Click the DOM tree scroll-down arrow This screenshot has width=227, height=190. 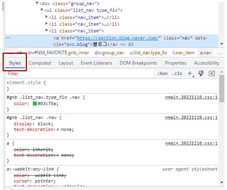222,44
